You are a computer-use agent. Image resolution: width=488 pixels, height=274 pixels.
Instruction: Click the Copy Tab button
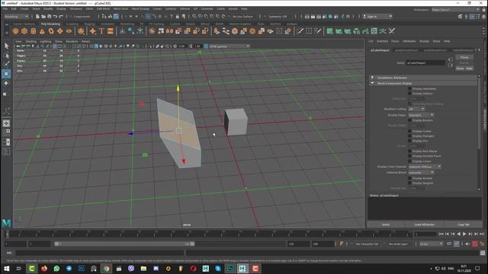pos(464,225)
